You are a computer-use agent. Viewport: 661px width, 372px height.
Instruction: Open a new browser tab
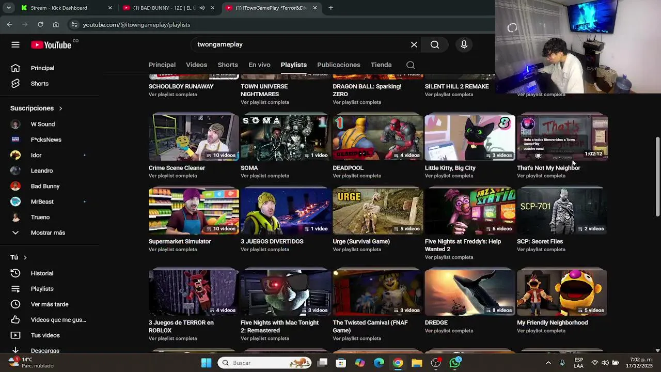point(330,8)
